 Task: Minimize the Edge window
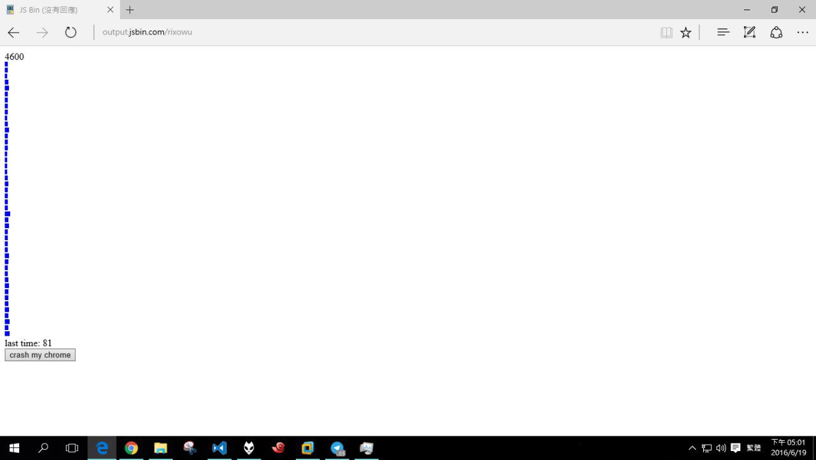747,10
